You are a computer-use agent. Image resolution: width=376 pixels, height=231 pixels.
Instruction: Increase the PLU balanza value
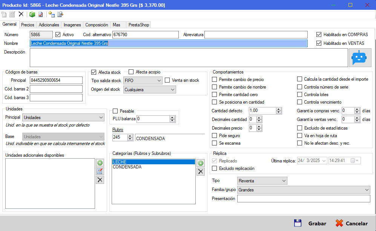coord(172,117)
